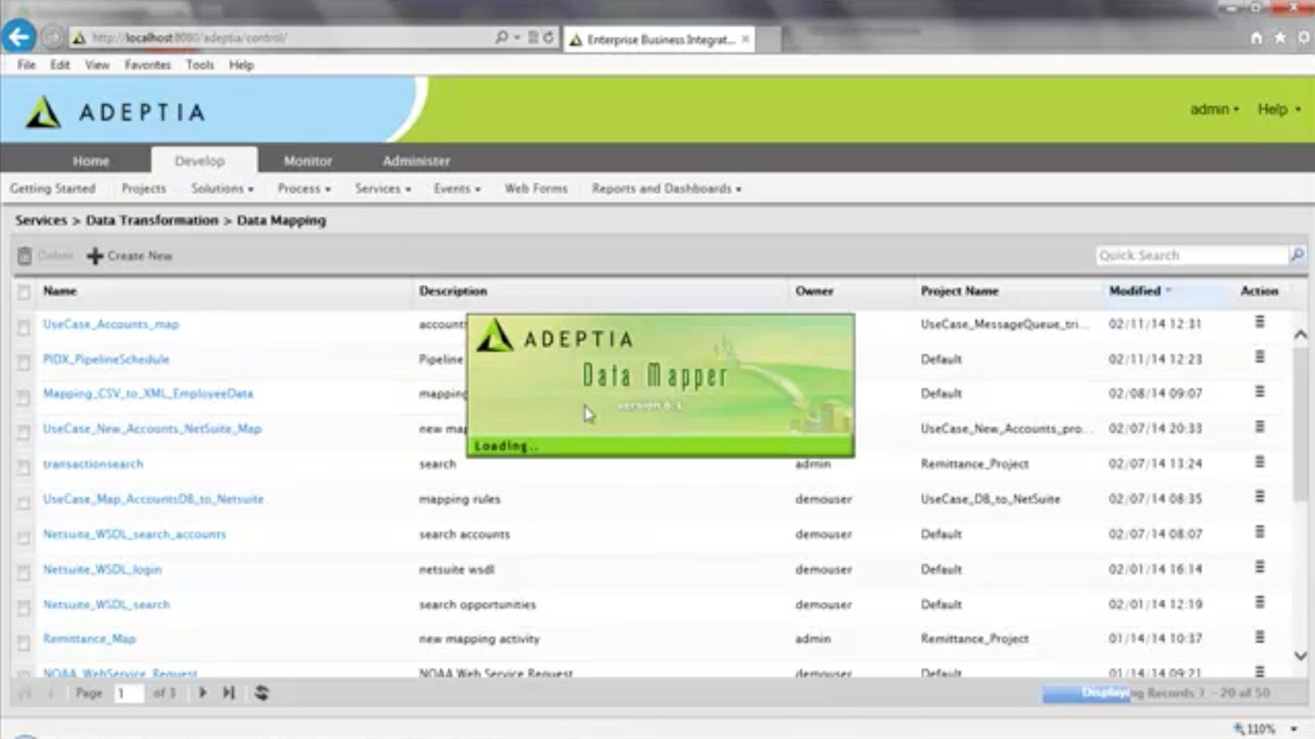Click the browser home icon
The image size is (1315, 739).
point(1256,38)
